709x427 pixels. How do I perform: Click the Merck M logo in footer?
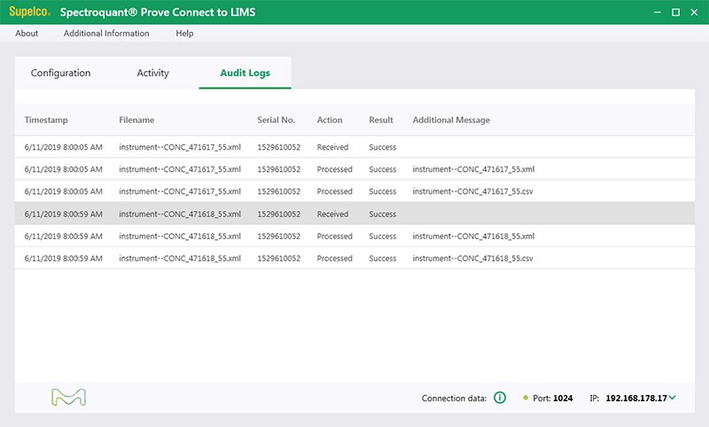pyautogui.click(x=68, y=398)
